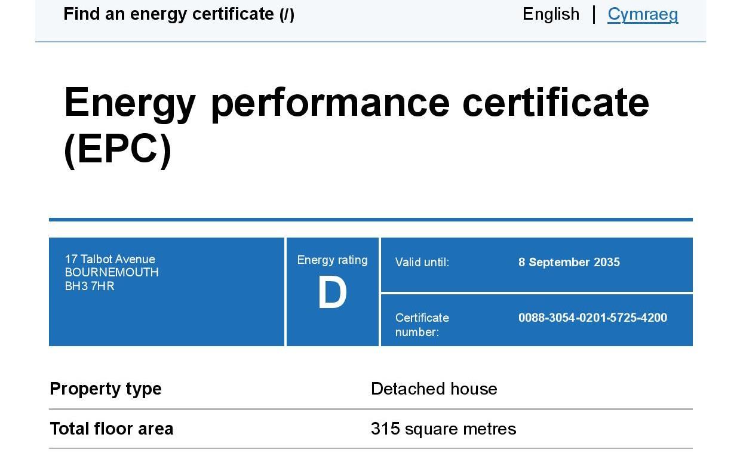Image resolution: width=740 pixels, height=465 pixels.
Task: Open the Cymraeg language link
Action: tap(643, 14)
